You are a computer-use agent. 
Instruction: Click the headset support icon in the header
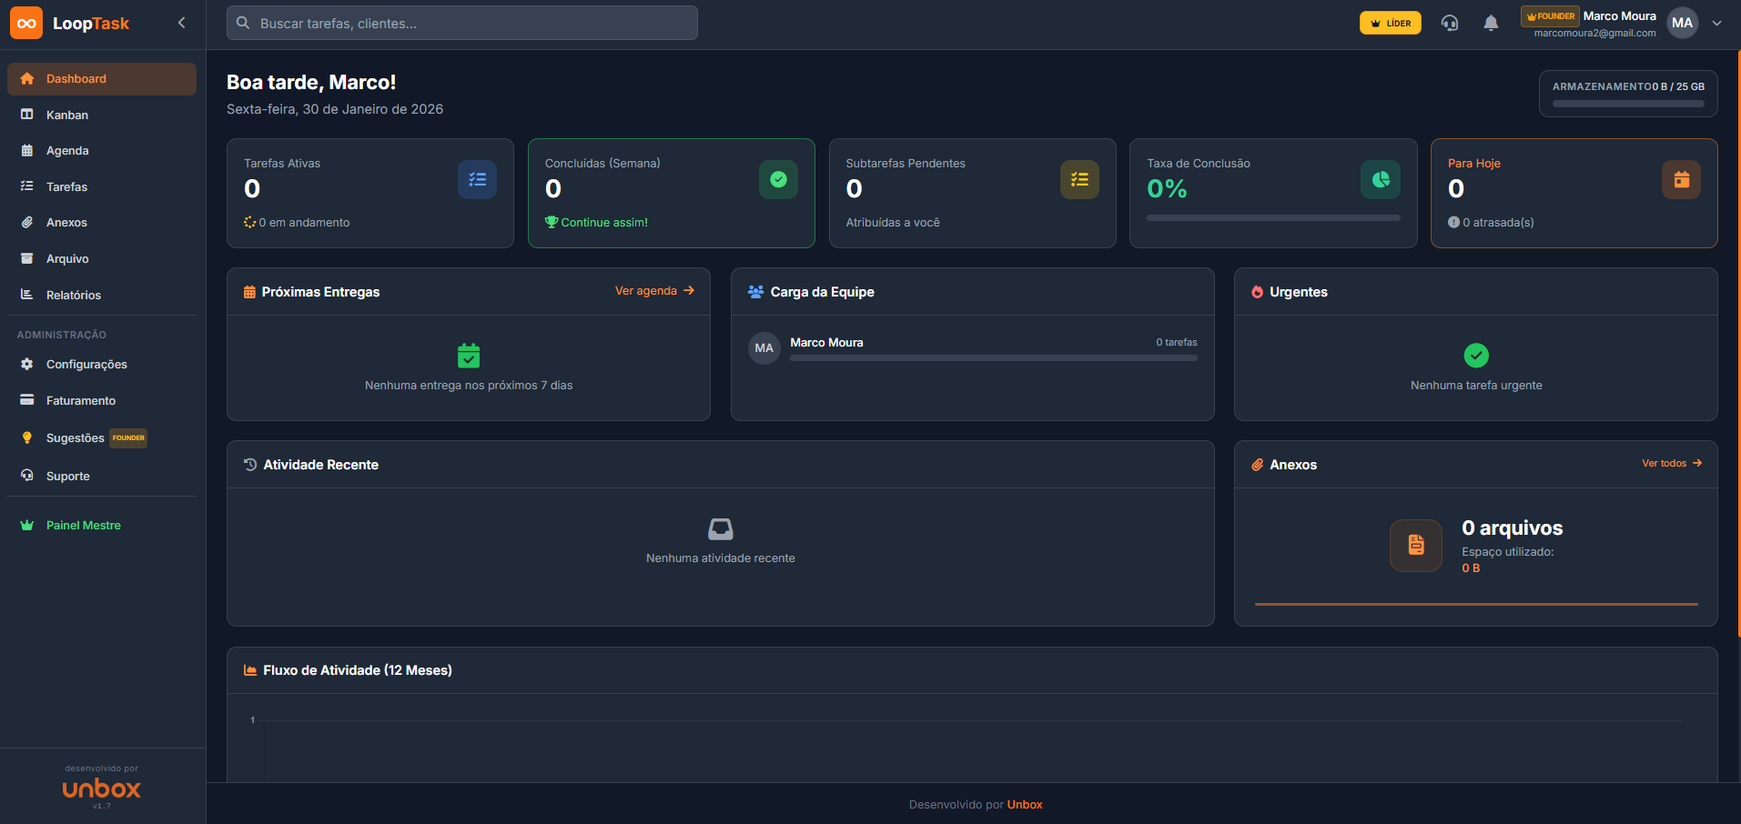[1450, 23]
